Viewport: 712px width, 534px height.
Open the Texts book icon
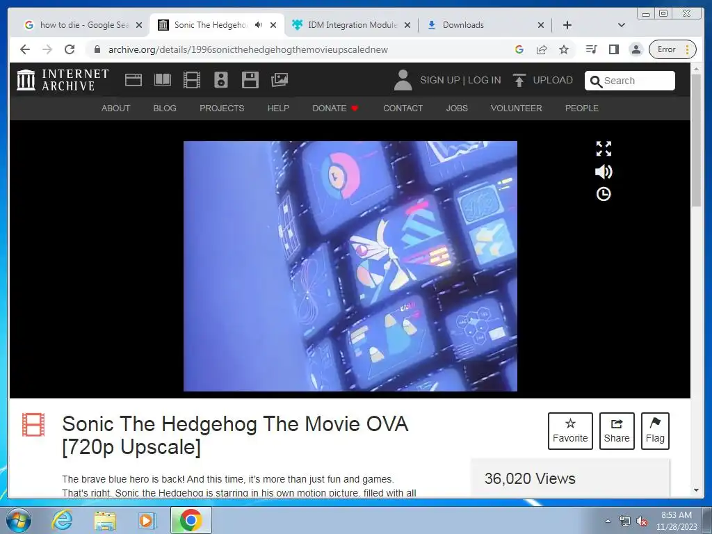click(x=163, y=80)
